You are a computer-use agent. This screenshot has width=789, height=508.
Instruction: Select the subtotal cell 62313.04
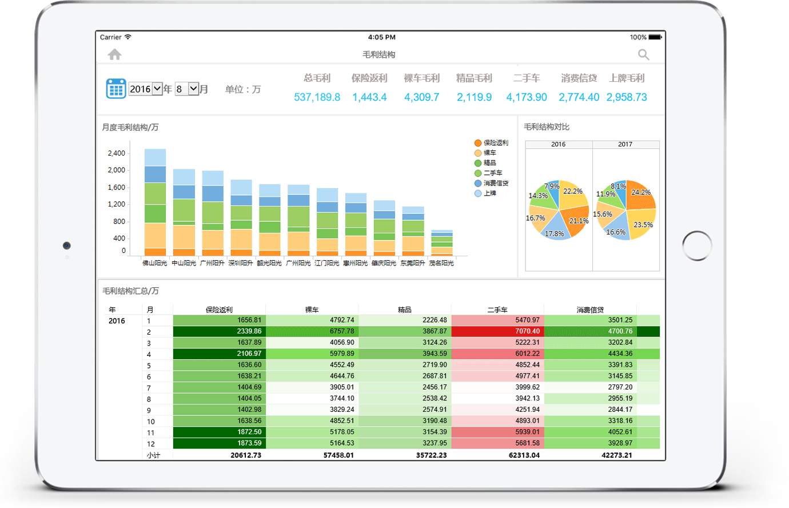tap(497, 455)
